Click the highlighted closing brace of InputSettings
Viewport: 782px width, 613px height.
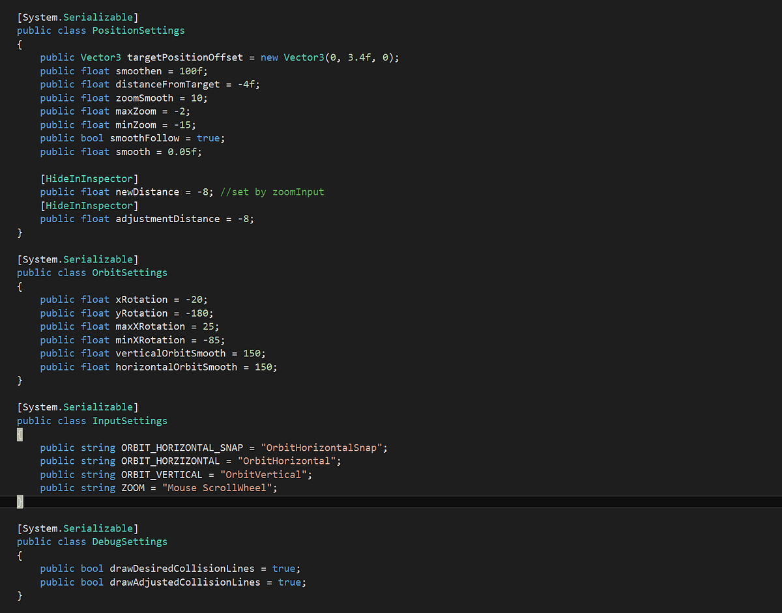tap(19, 502)
